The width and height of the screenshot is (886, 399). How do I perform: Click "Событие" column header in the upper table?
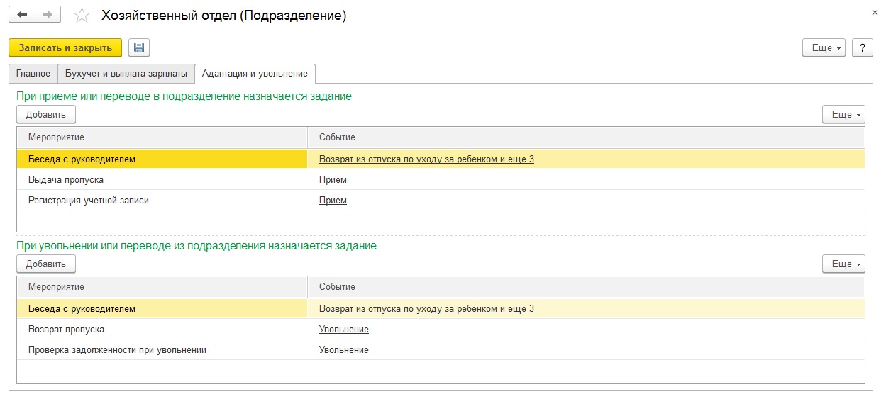[337, 137]
